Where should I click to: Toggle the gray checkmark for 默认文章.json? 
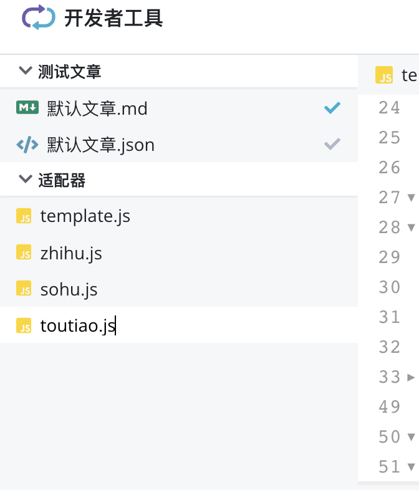coord(332,144)
